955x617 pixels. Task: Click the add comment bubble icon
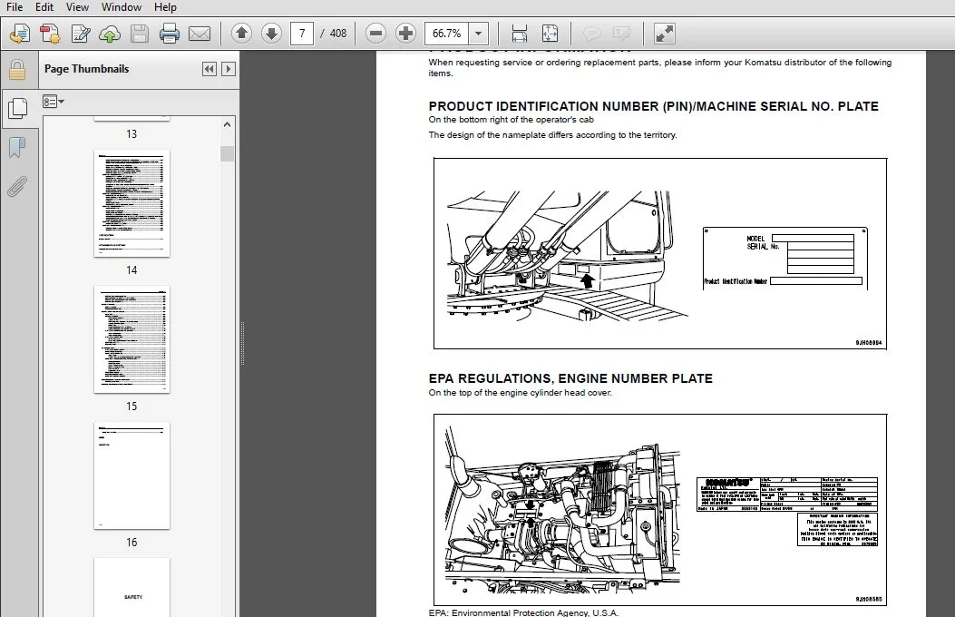(x=591, y=33)
